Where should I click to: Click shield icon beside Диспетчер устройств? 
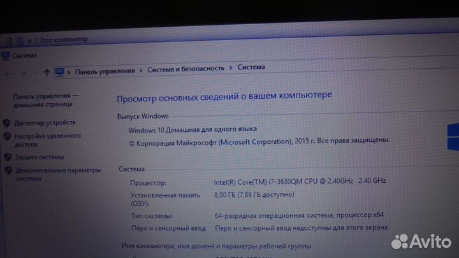pos(6,123)
